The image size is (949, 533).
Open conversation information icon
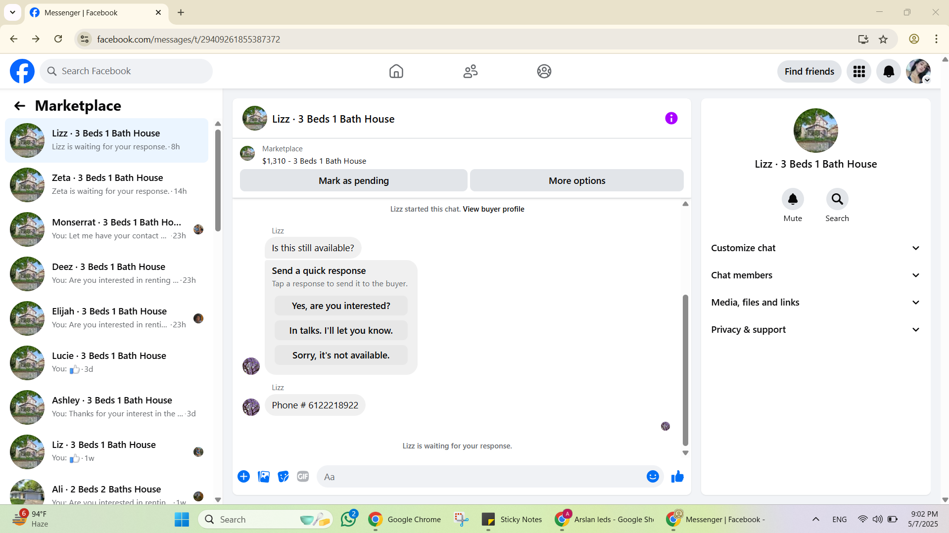click(671, 118)
